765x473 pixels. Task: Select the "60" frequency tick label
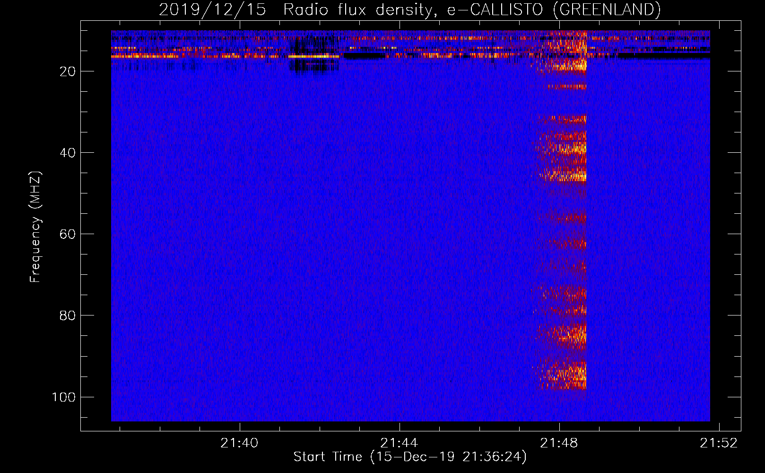pyautogui.click(x=68, y=234)
